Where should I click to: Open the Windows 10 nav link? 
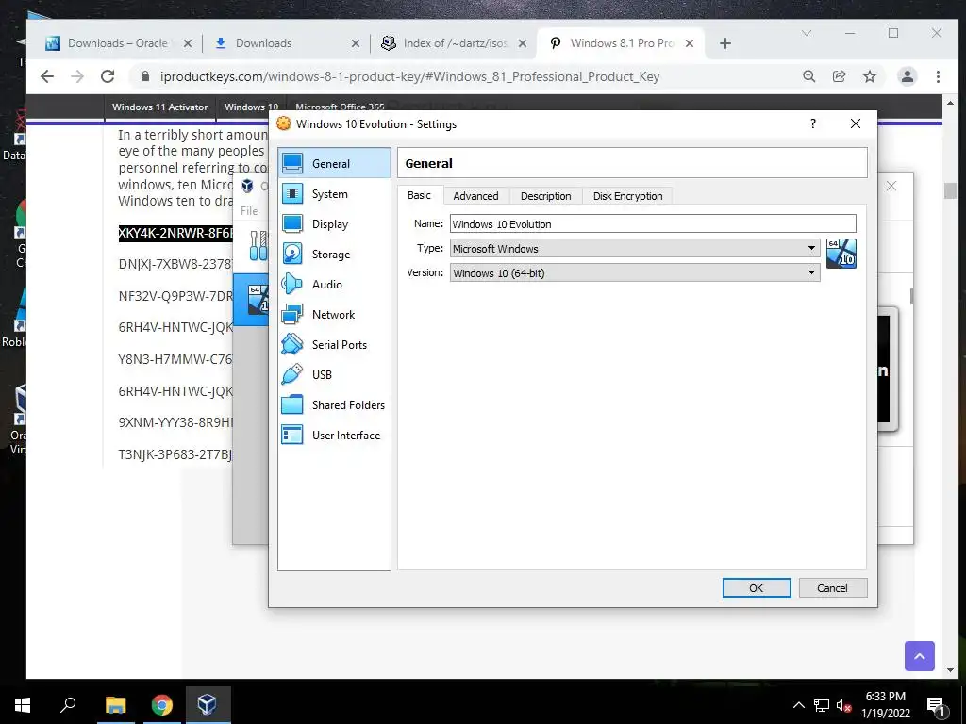coord(251,107)
